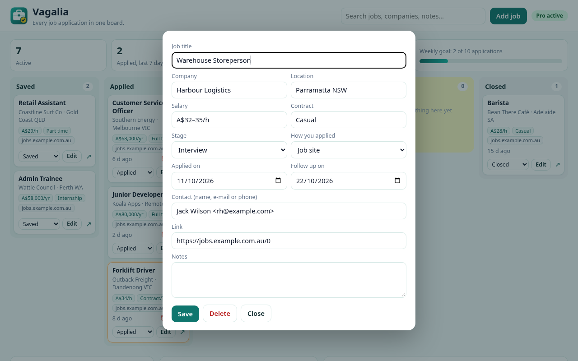Viewport: 578px width, 361px height.
Task: Click the search jobs, companies, notes box
Action: click(413, 16)
